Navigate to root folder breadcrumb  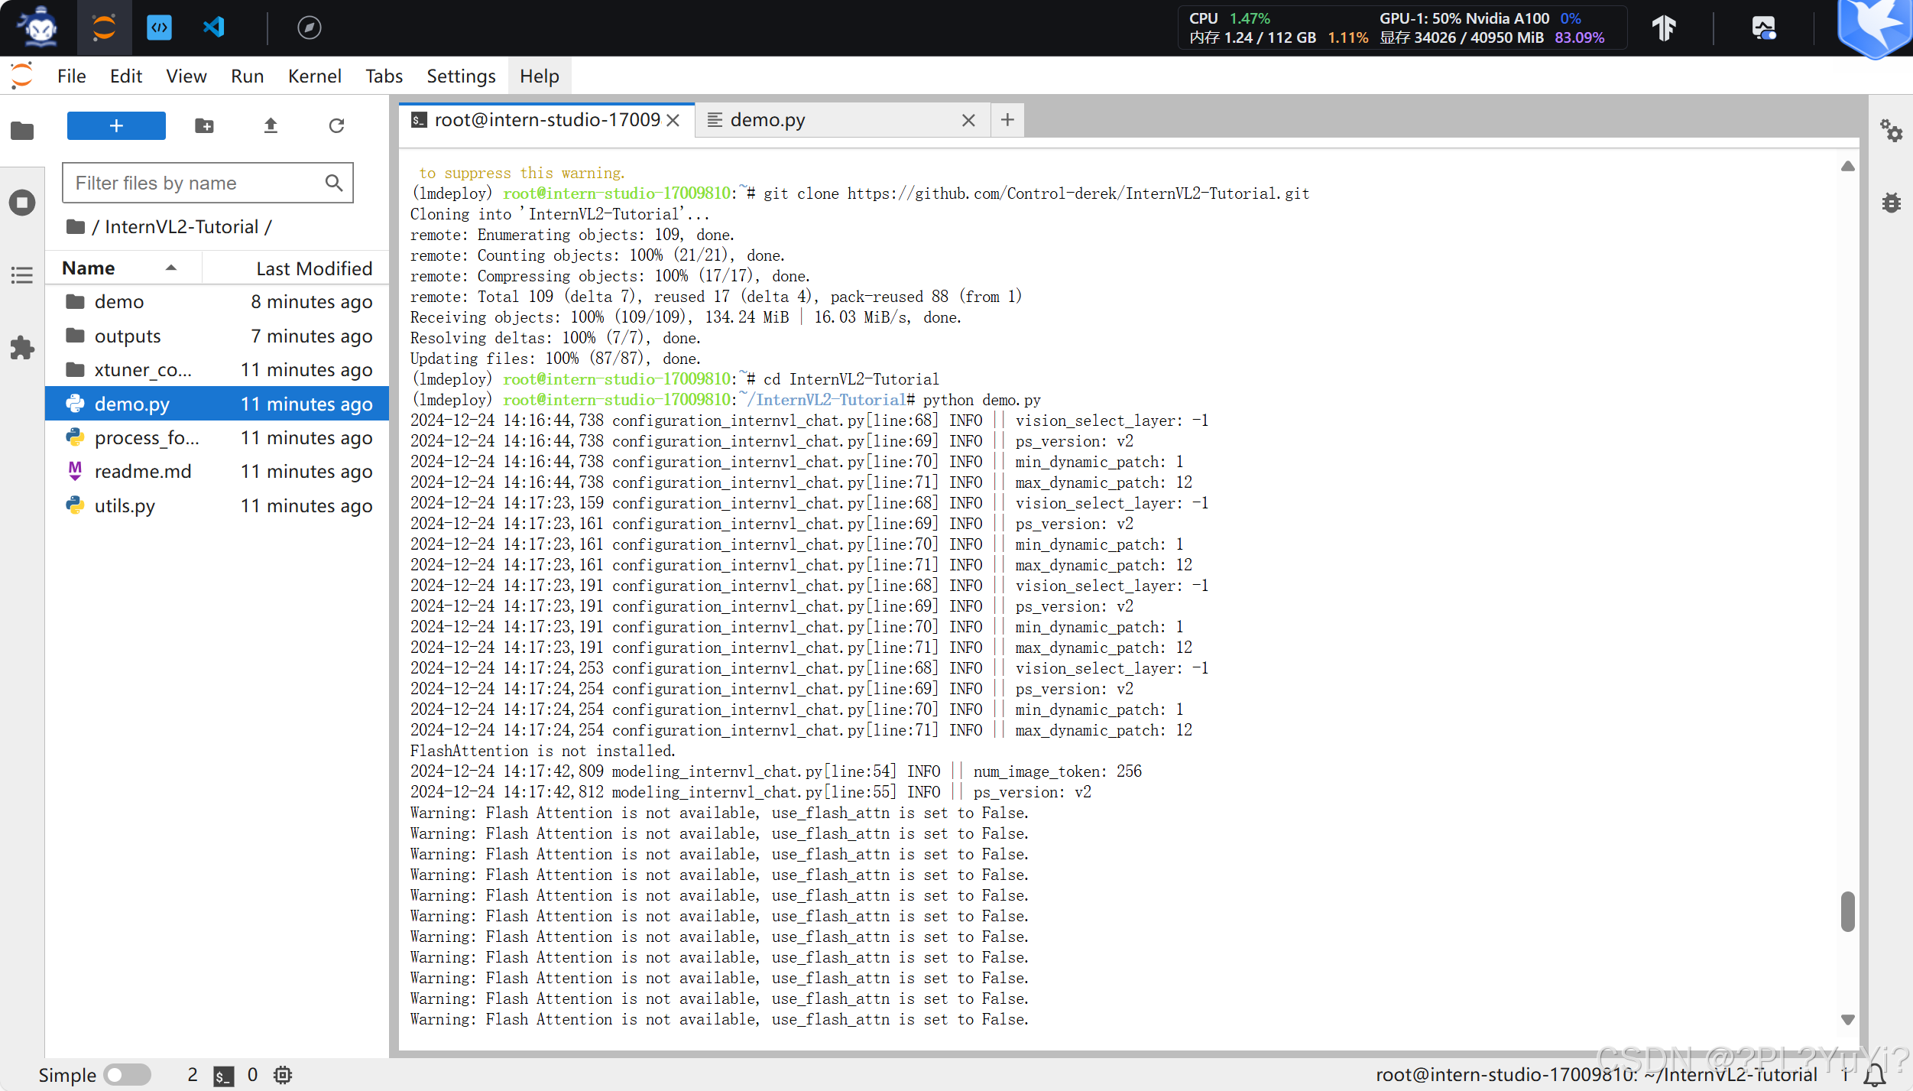point(76,227)
